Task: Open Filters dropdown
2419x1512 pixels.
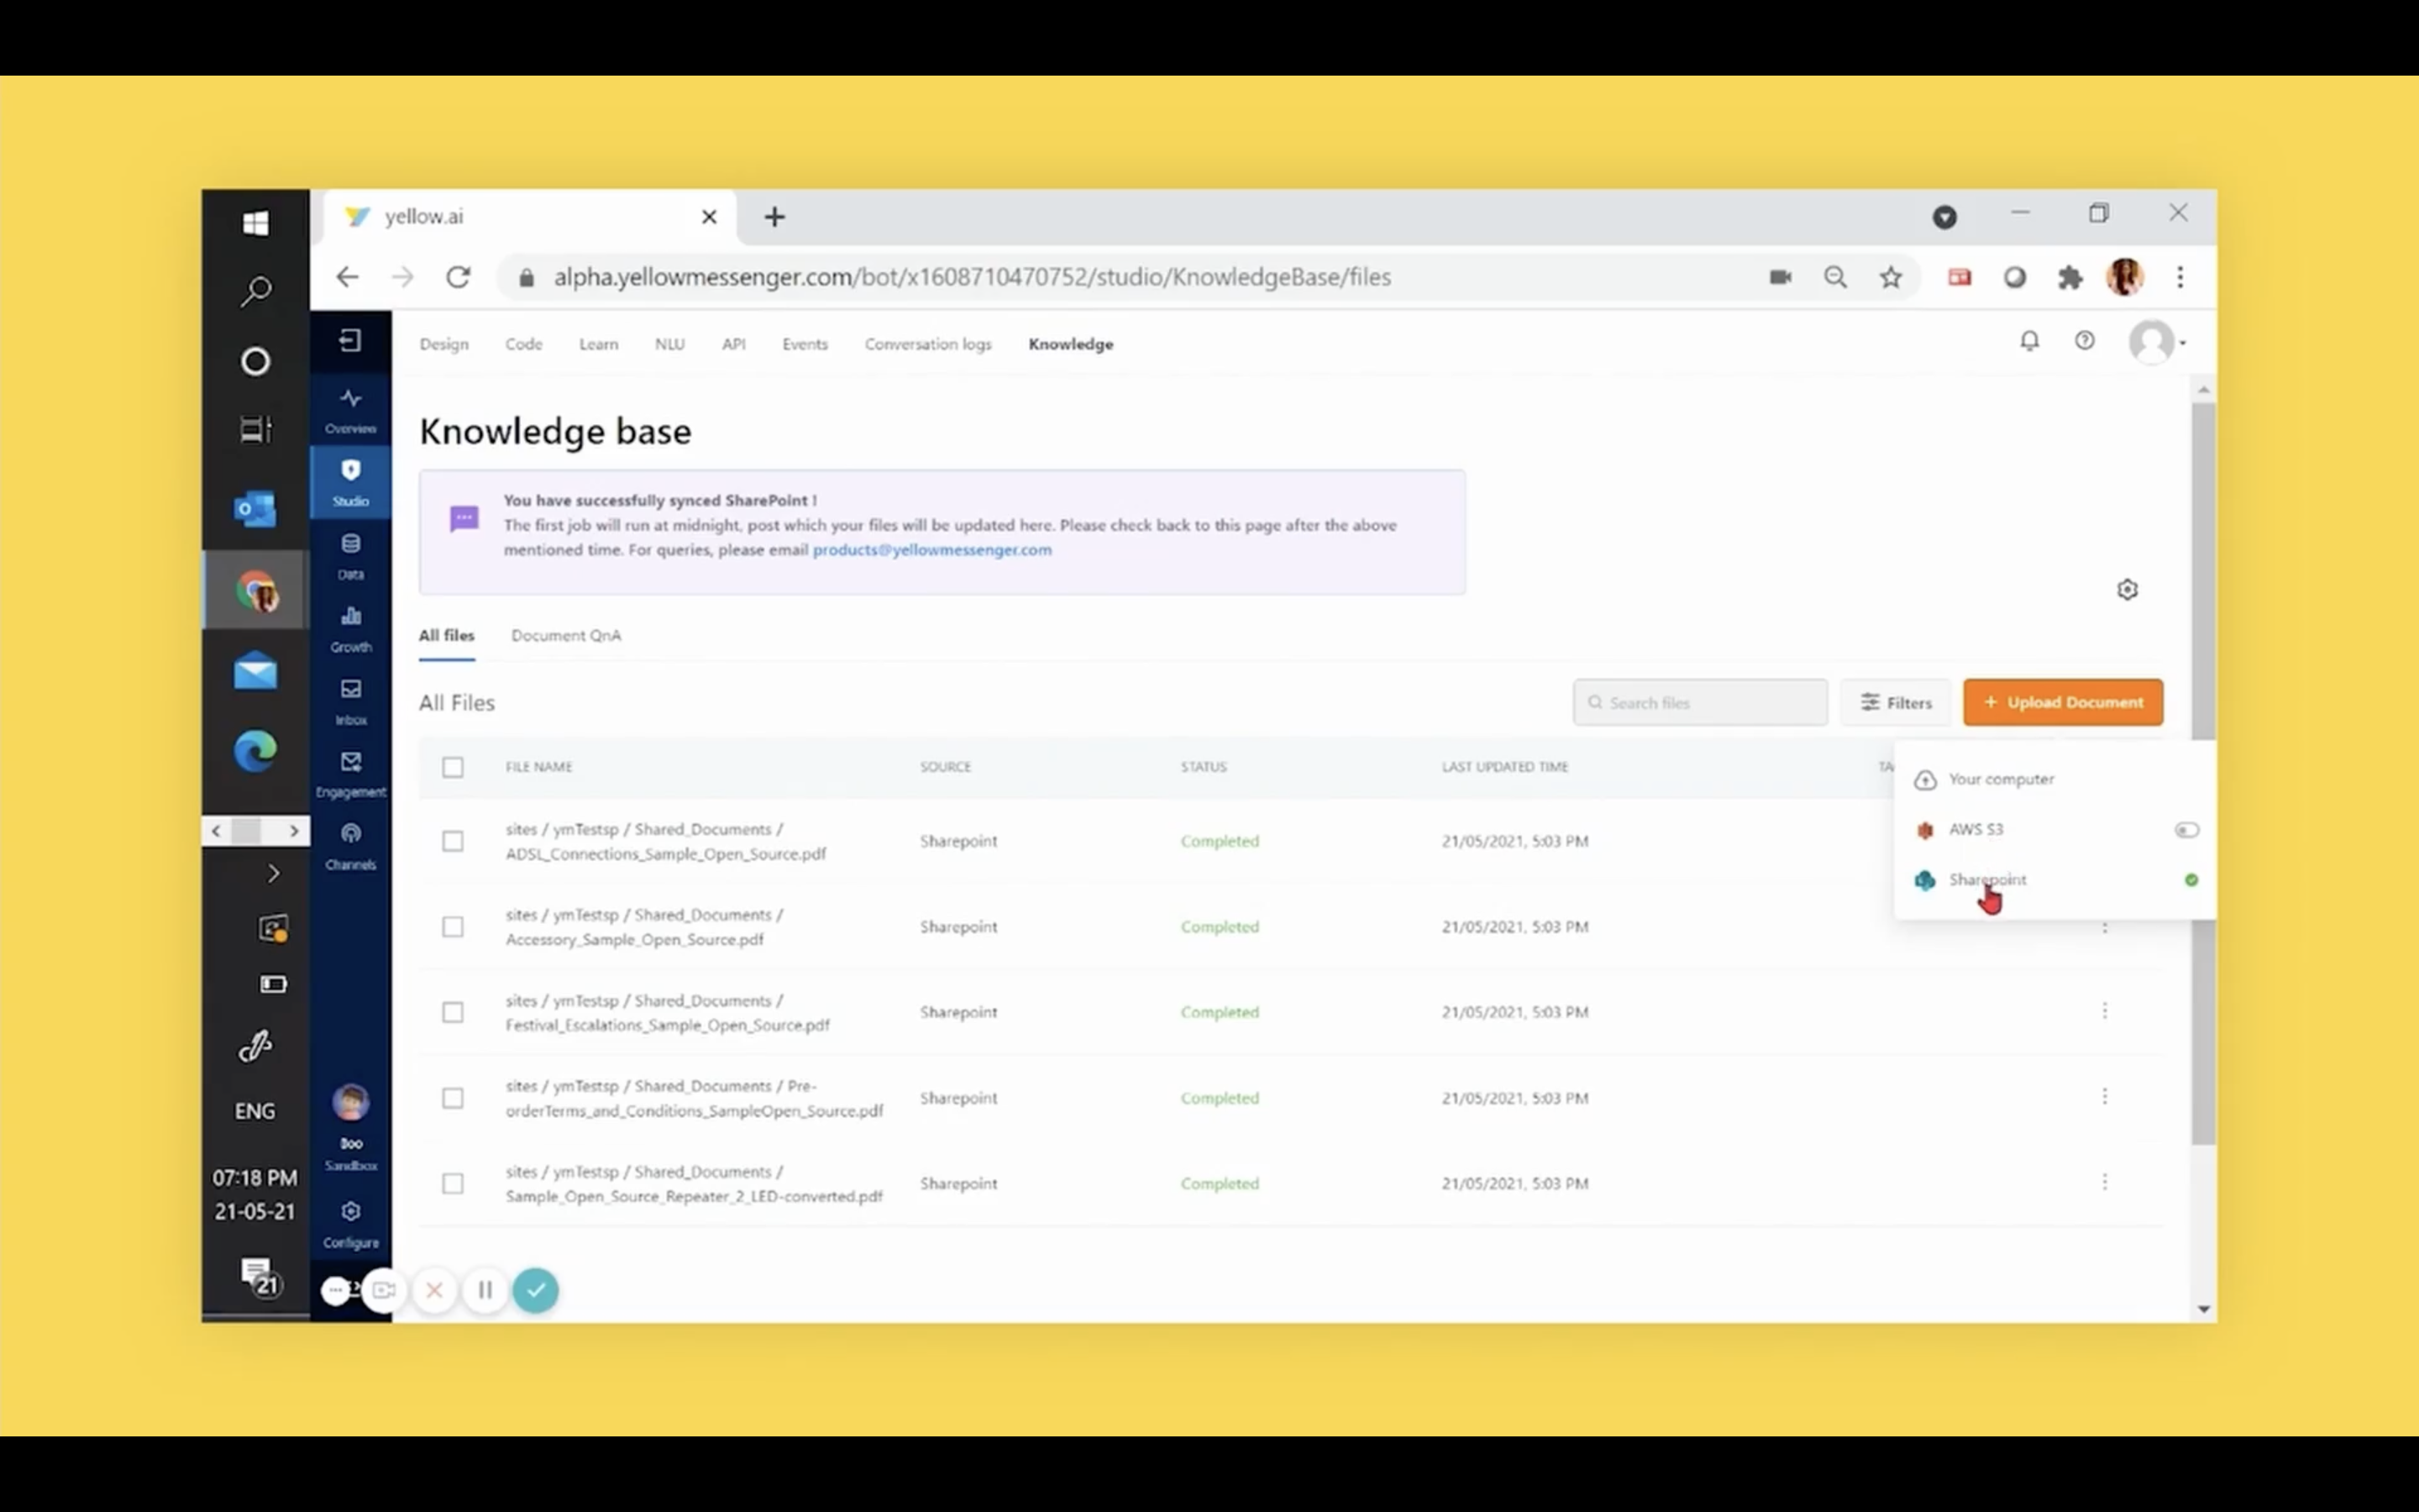Action: (x=1897, y=703)
